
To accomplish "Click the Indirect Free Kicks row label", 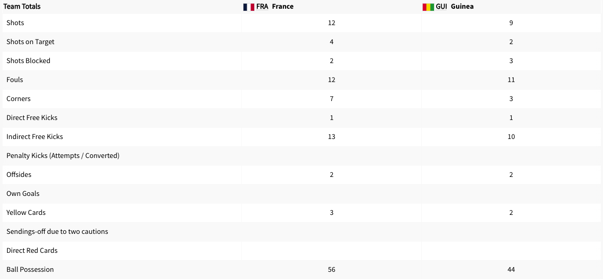I will click(x=34, y=136).
